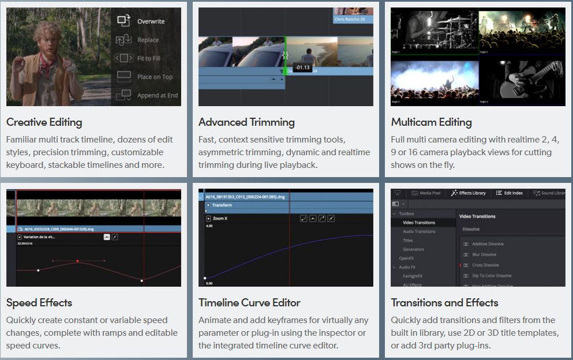Image resolution: width=573 pixels, height=360 pixels.
Task: Click the right bezier handle of the red keyframe
Action: click(104, 261)
